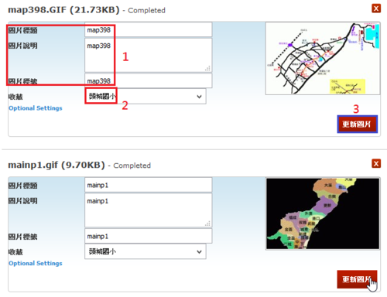387x297 pixels.
Task: Focus the 圖片說明 textarea containing map398
Action: 149,55
